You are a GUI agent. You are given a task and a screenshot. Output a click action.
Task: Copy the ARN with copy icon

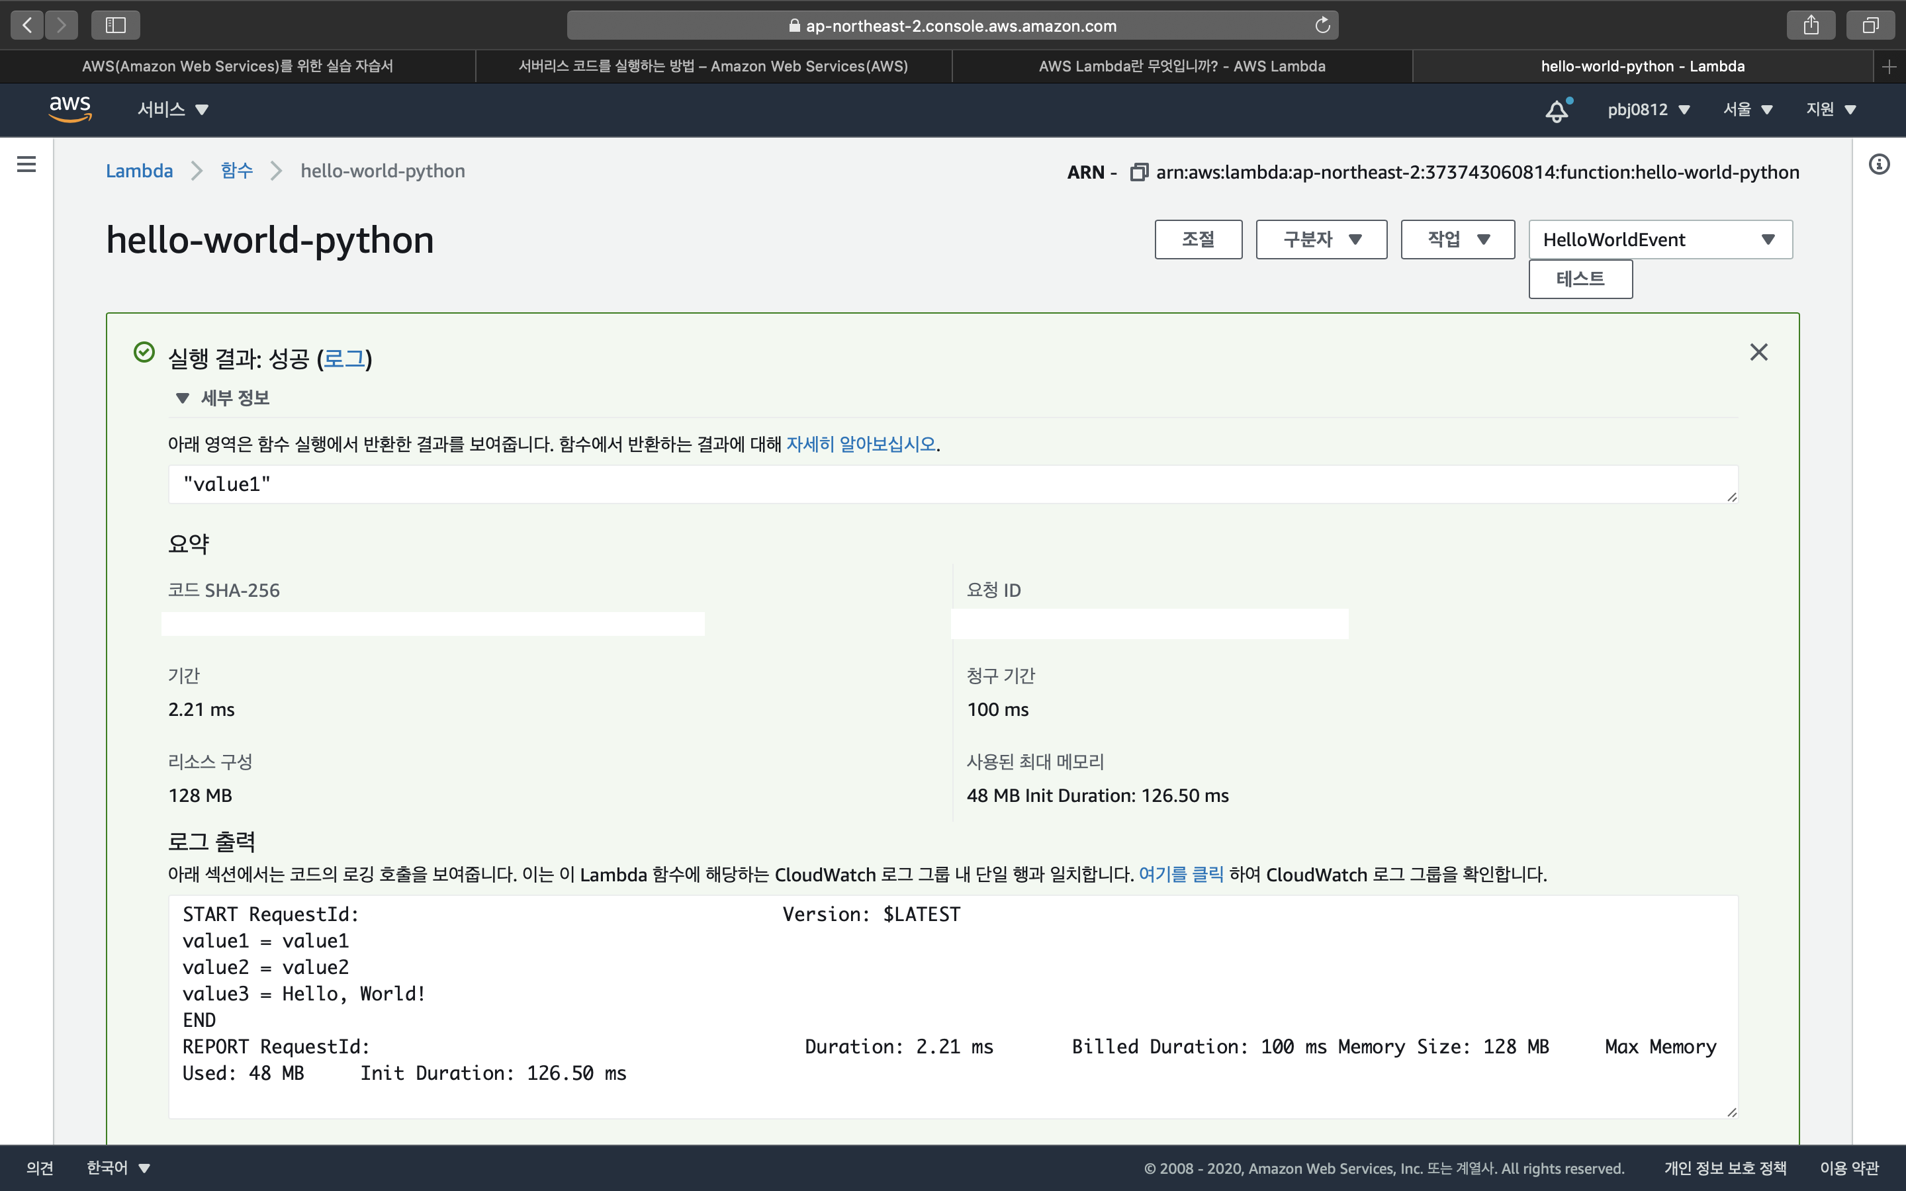(x=1138, y=172)
